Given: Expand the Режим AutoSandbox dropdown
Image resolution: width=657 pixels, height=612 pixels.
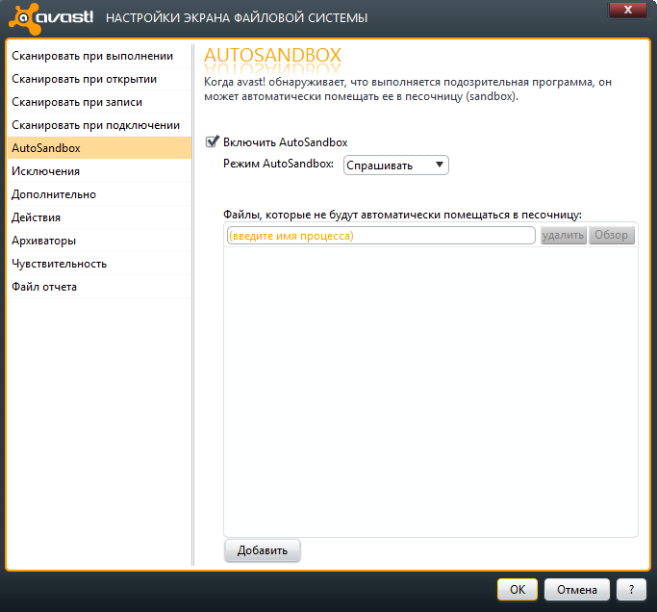Looking at the screenshot, I should tap(396, 166).
